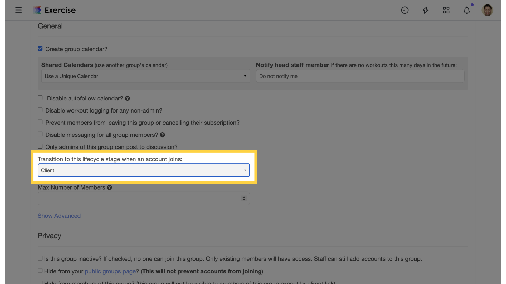This screenshot has height=284, width=506.
Task: Click the user profile avatar
Action: [487, 10]
